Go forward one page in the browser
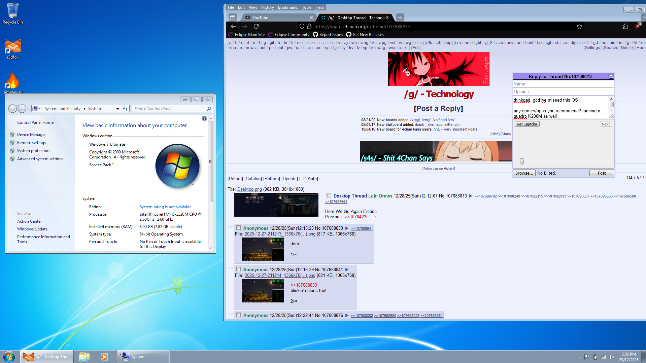646x363 pixels. point(245,26)
